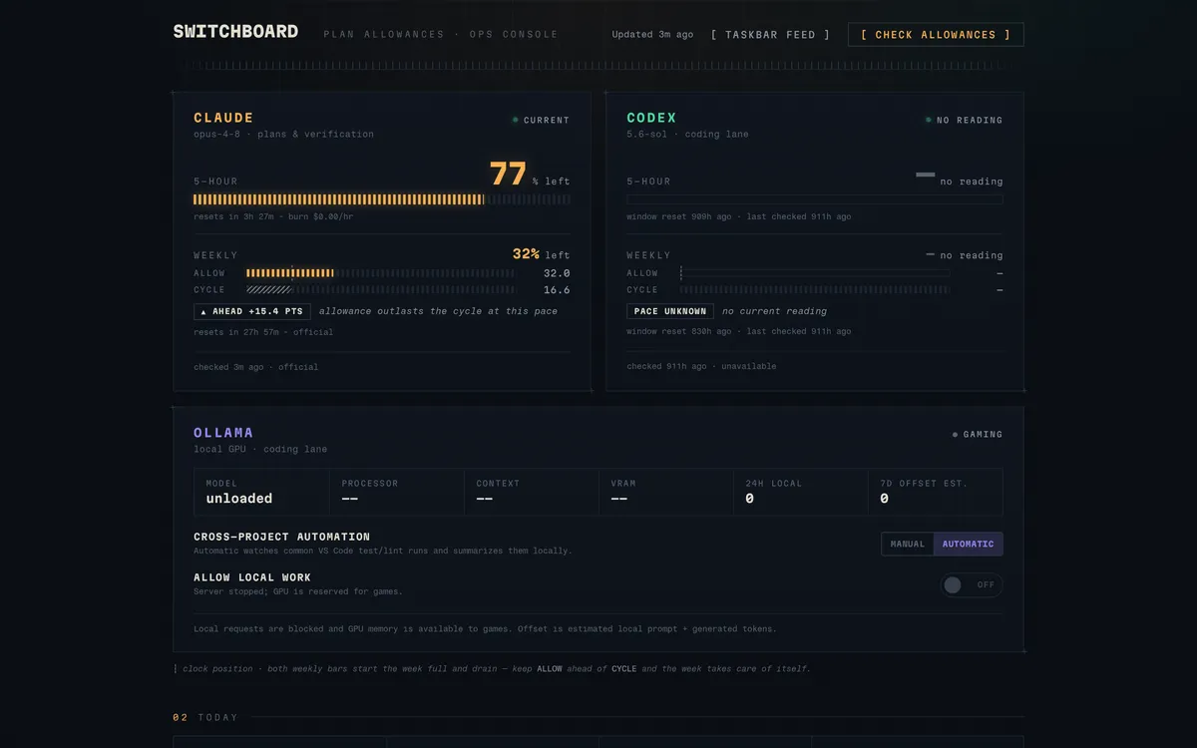1197x748 pixels.
Task: Click 'resets in 3h 27m' burn text
Action: pos(273,216)
